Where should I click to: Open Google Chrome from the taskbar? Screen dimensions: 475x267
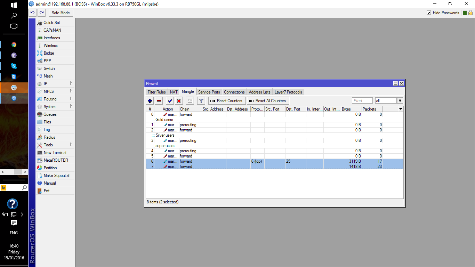pyautogui.click(x=14, y=44)
